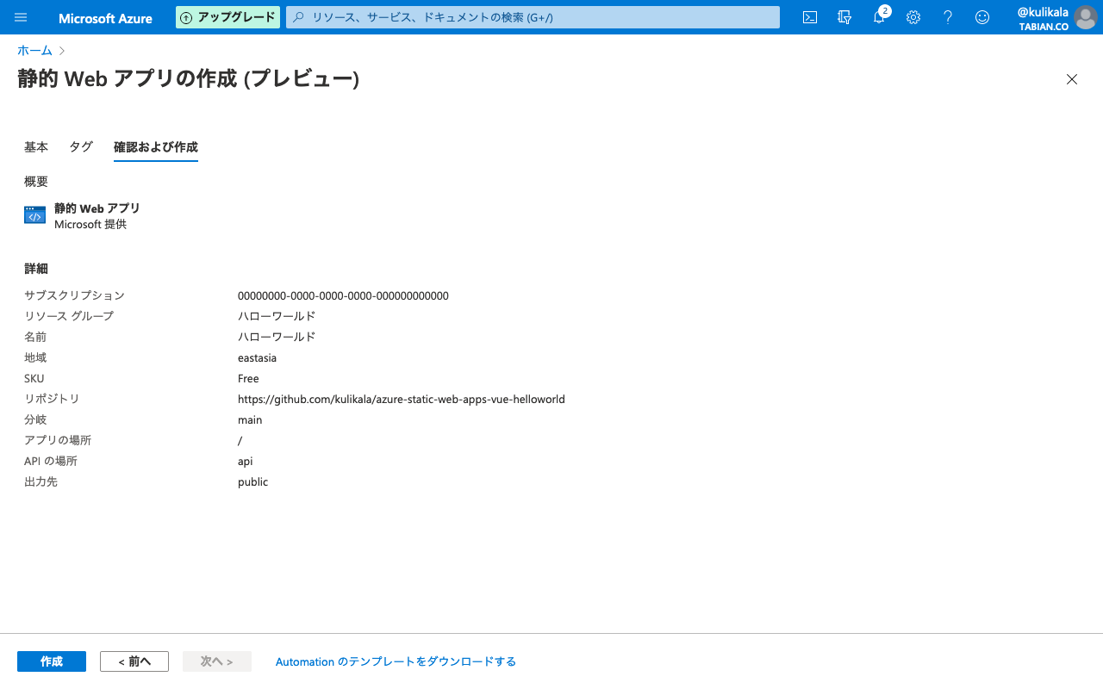
Task: Go to ホーム breadcrumb
Action: (x=34, y=51)
